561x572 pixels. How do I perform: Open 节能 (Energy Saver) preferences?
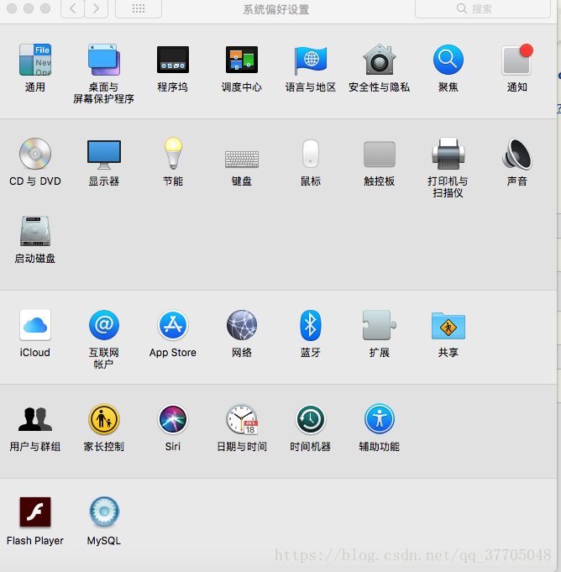click(173, 154)
